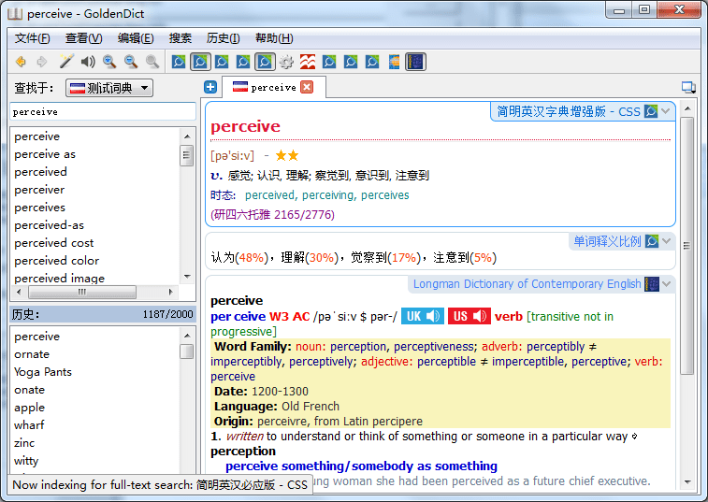
Task: Play the UK pronunciation audio
Action: 423,316
